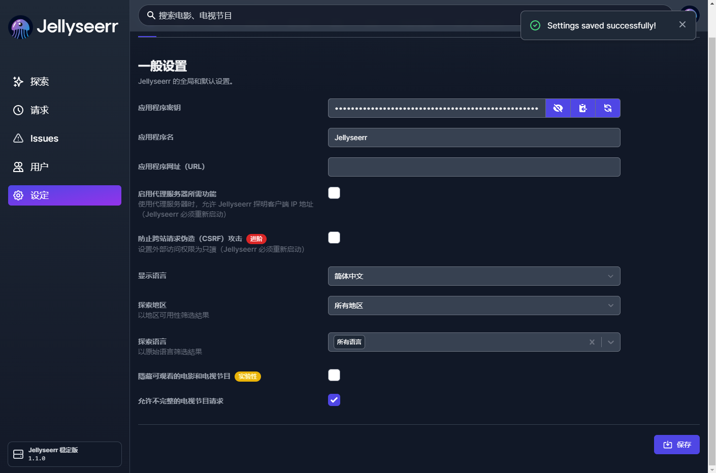Image resolution: width=716 pixels, height=473 pixels.
Task: Regenerate the API key
Action: [x=608, y=108]
